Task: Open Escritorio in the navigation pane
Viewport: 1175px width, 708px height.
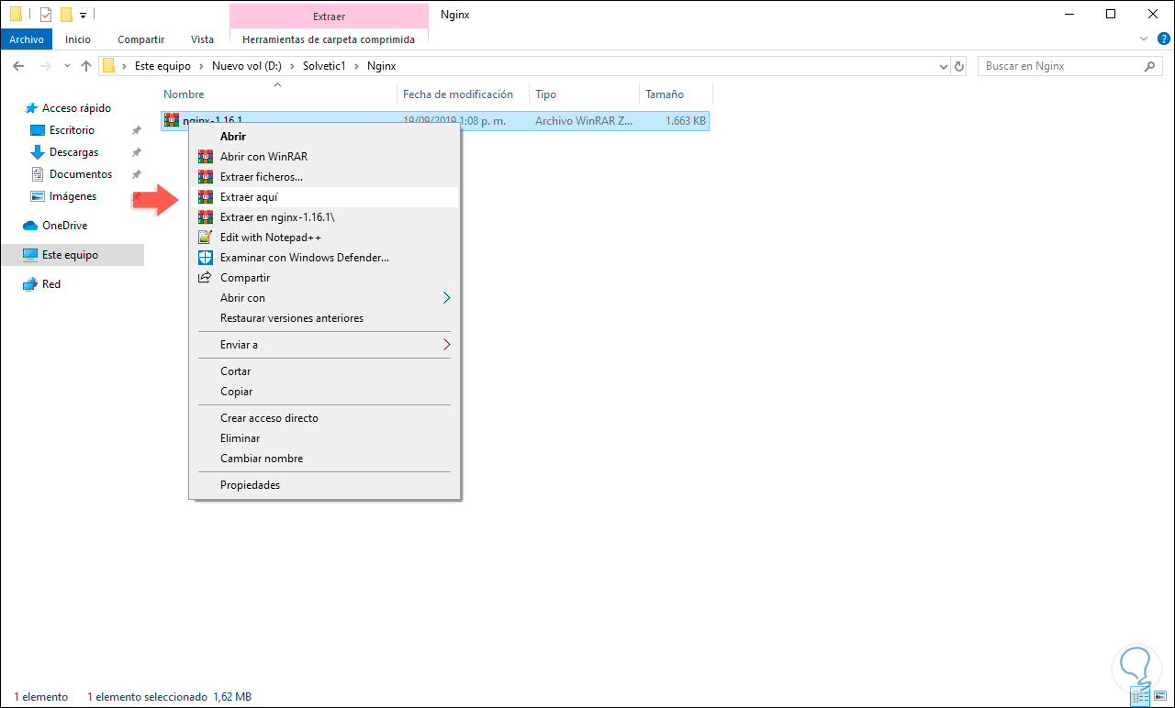Action: pos(72,130)
